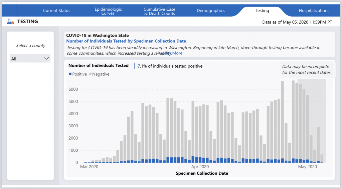Click the 'Data may be incomplete' note box
Viewport: 342px width, 189px height.
[x=307, y=69]
